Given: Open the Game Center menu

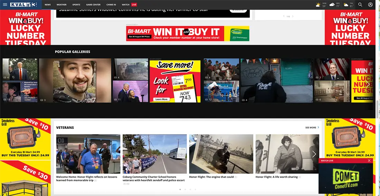Looking at the screenshot, I should click(x=93, y=4).
